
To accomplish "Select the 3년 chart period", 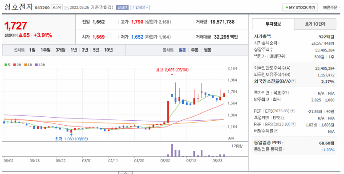I will pyautogui.click(x=85, y=50).
